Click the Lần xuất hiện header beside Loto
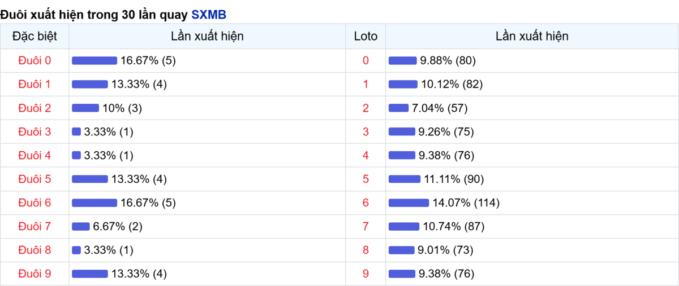 tap(532, 37)
